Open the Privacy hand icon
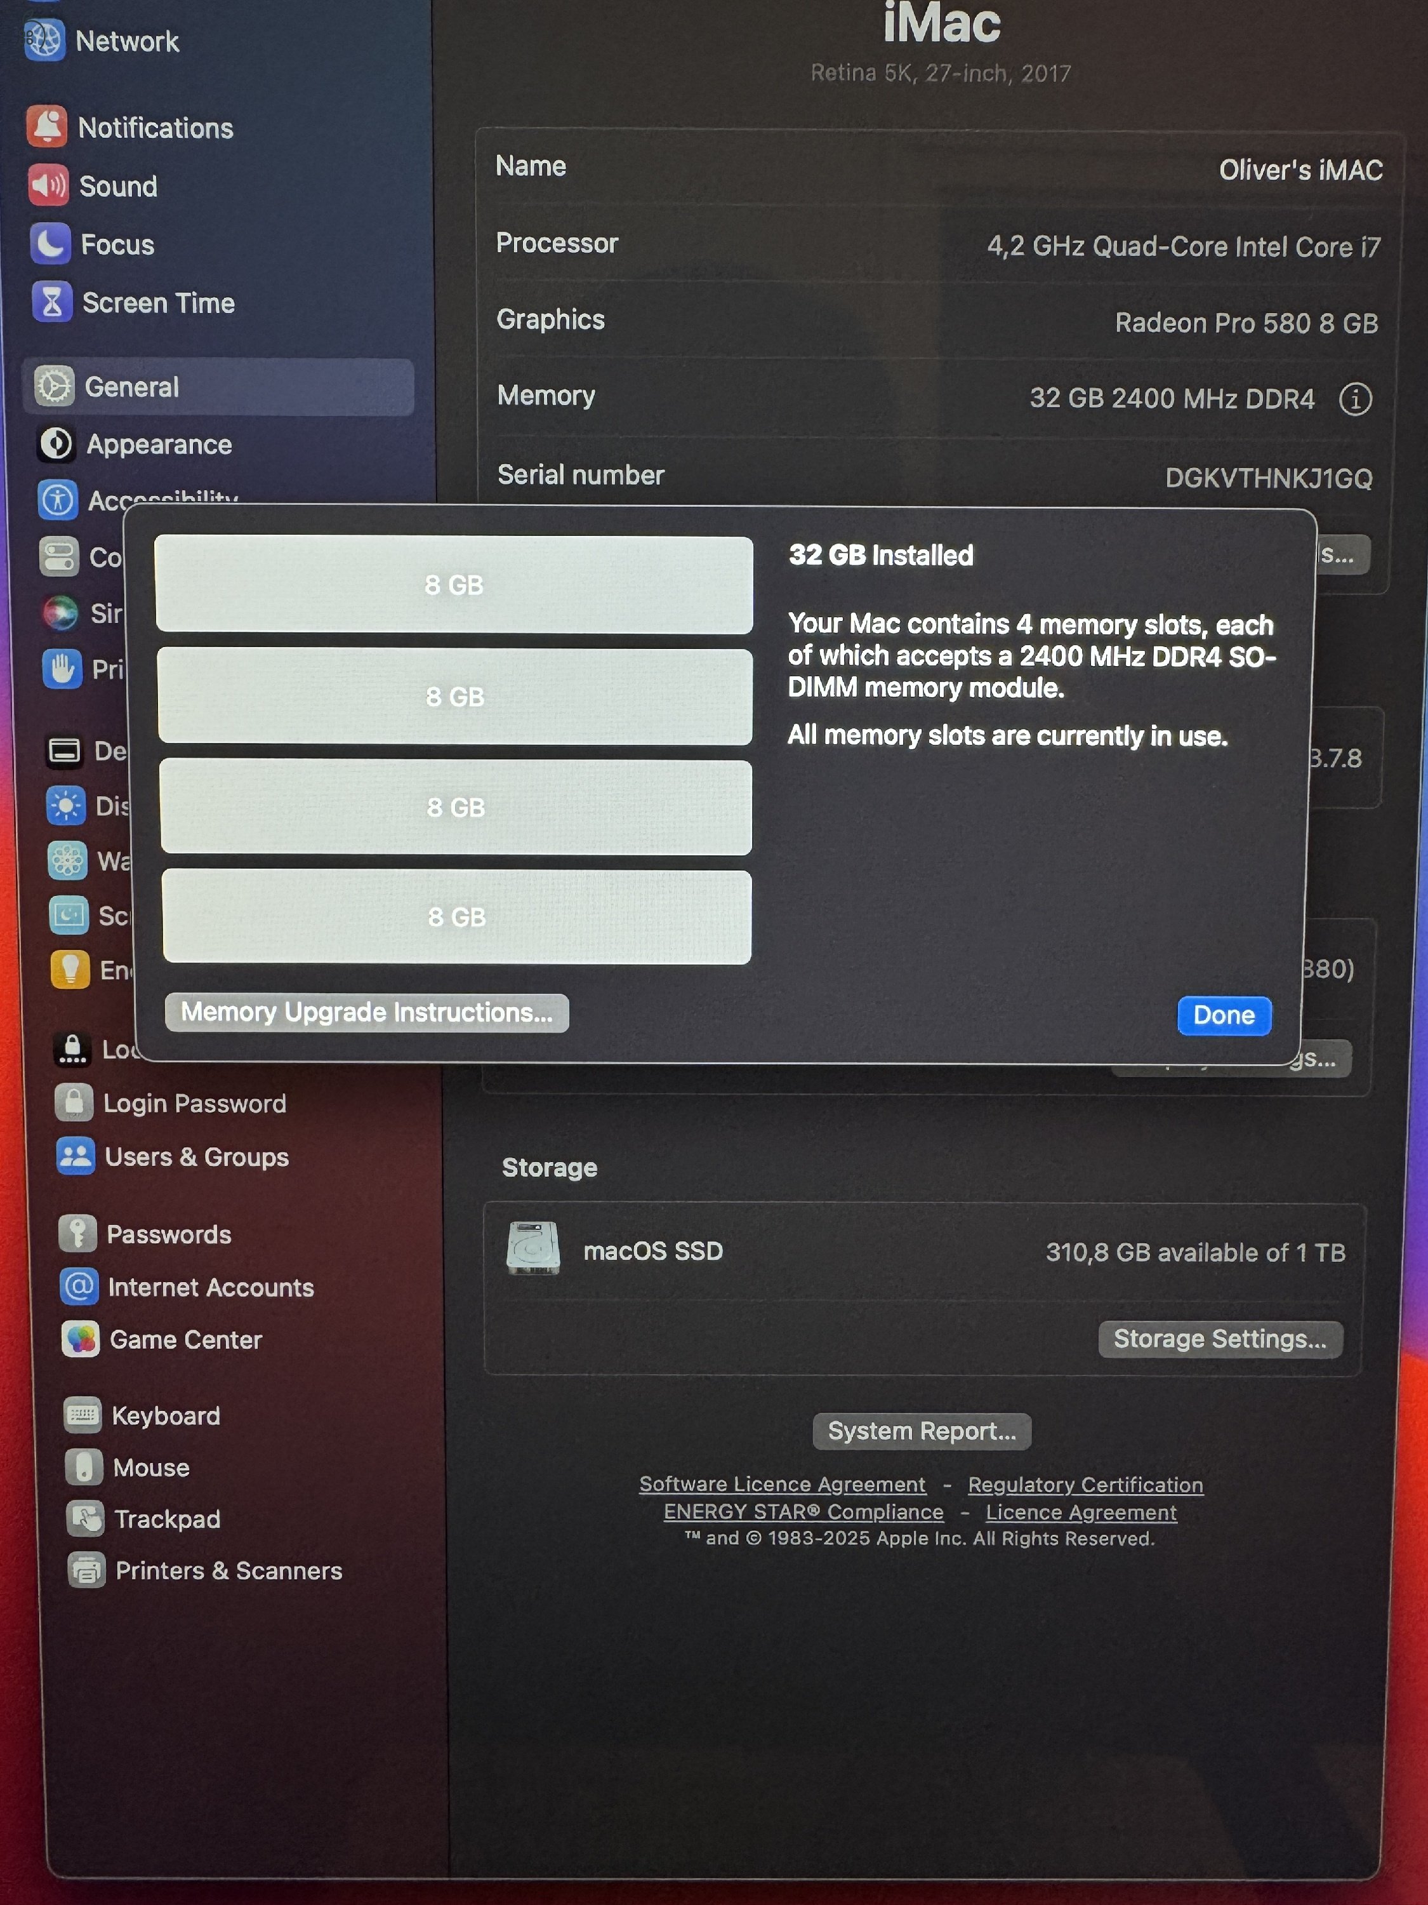The image size is (1428, 1905). point(63,668)
